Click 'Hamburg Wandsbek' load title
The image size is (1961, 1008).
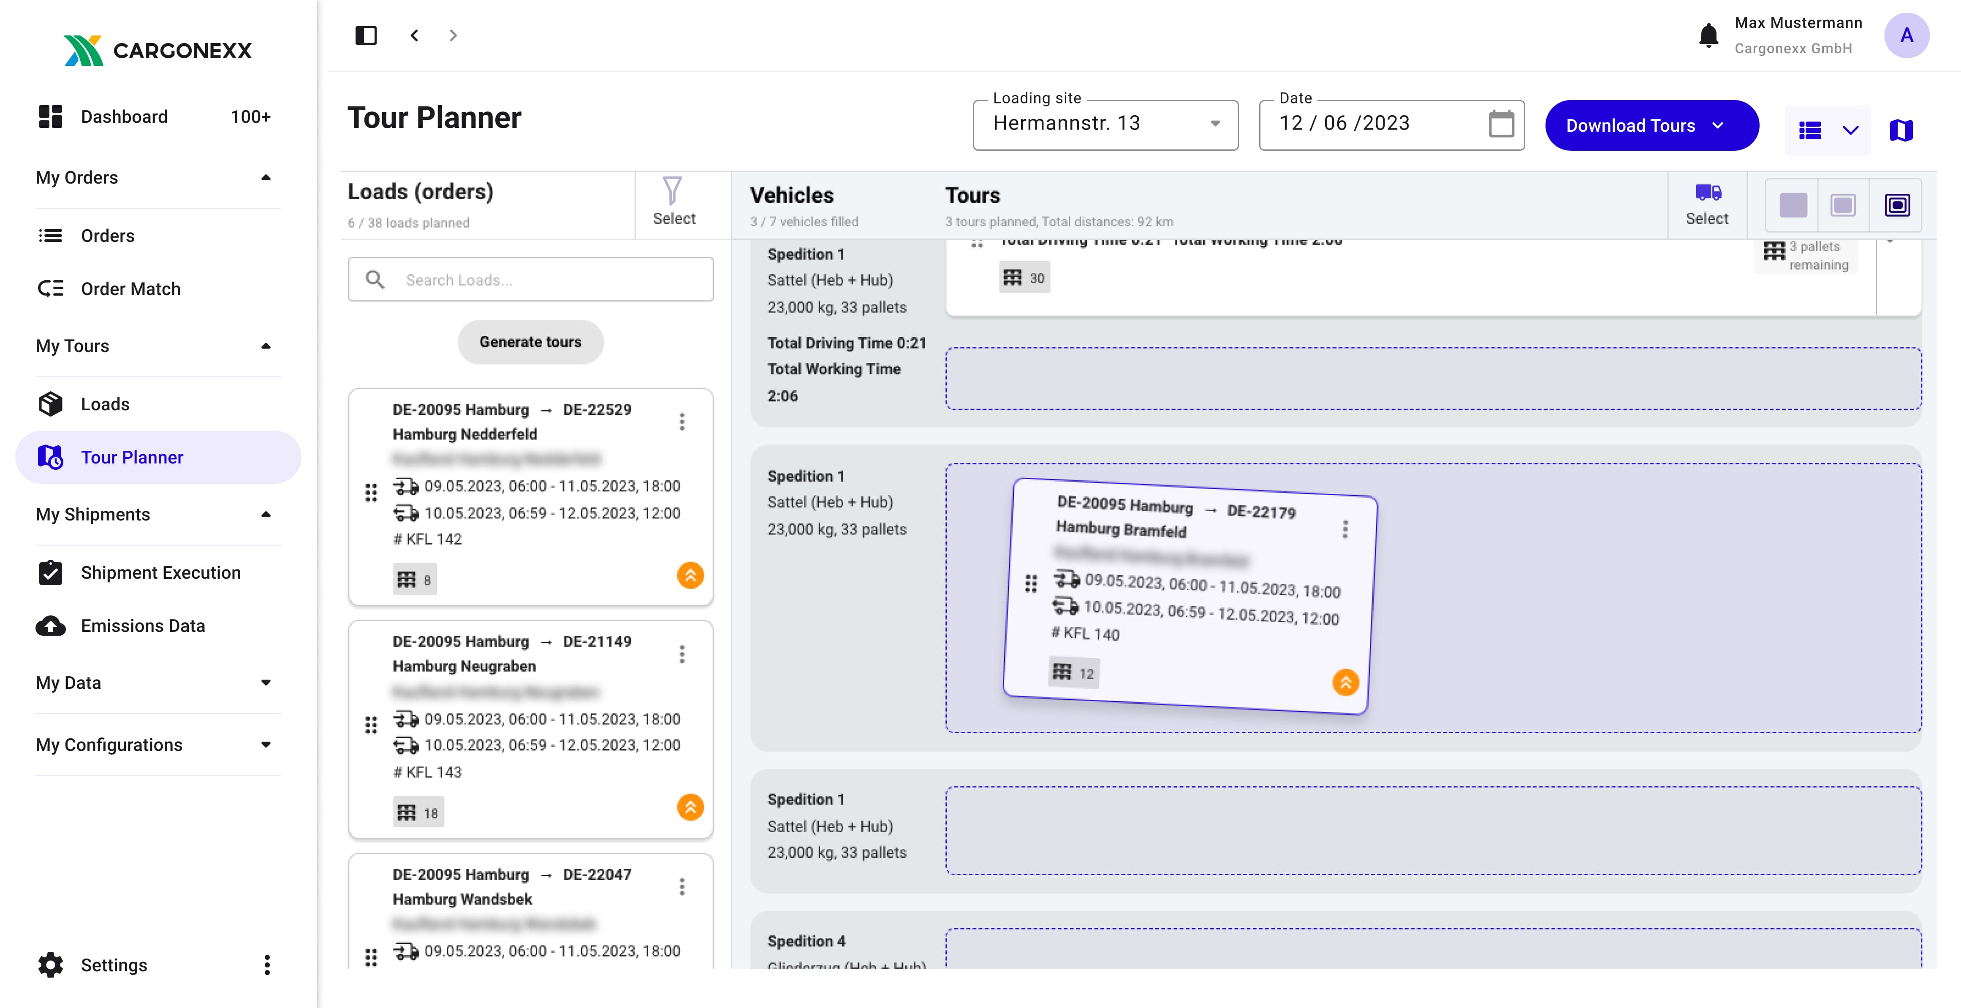point(462,899)
